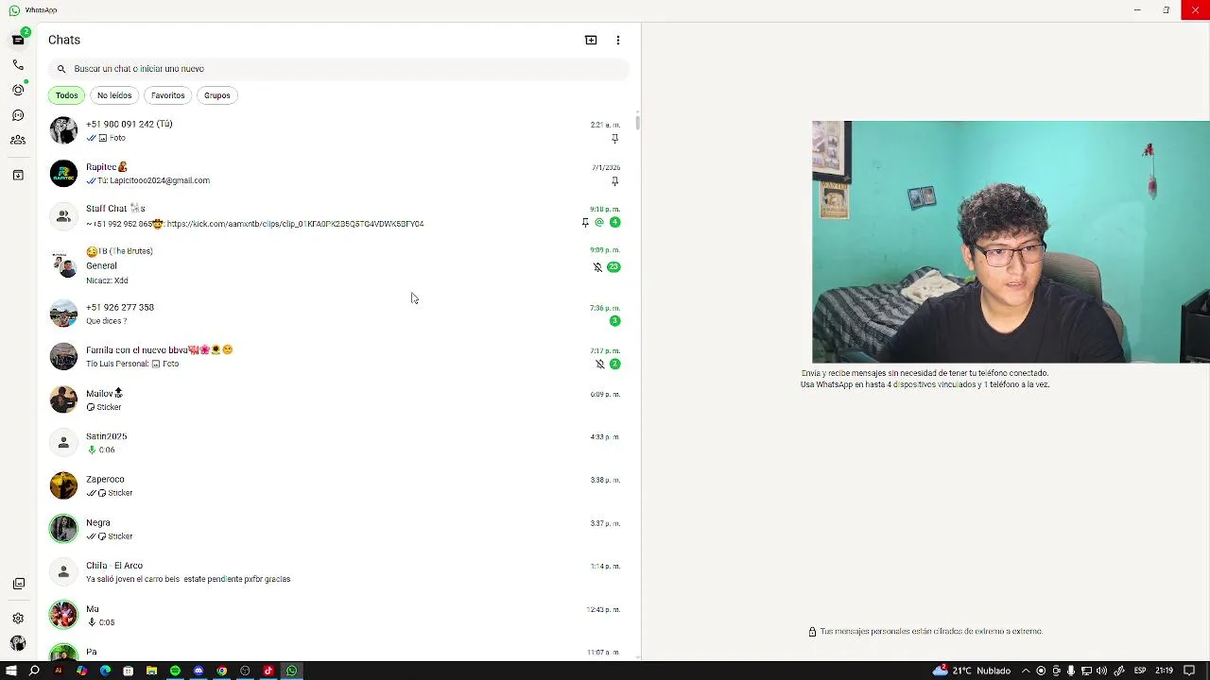This screenshot has height=680, width=1210.
Task: Click the pin icon on +51 980 091 242 chat
Action: (614, 139)
